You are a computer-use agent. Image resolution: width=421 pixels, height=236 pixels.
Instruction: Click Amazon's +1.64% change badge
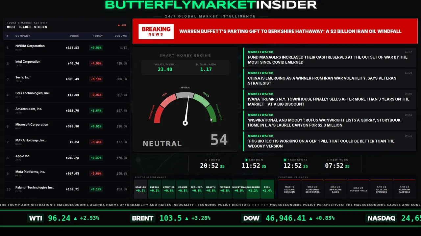(96, 111)
